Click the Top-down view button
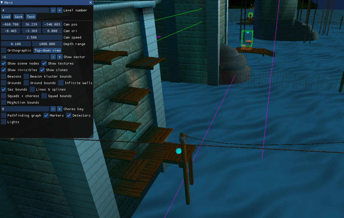Screen dimensions: 344x218 point(48,50)
